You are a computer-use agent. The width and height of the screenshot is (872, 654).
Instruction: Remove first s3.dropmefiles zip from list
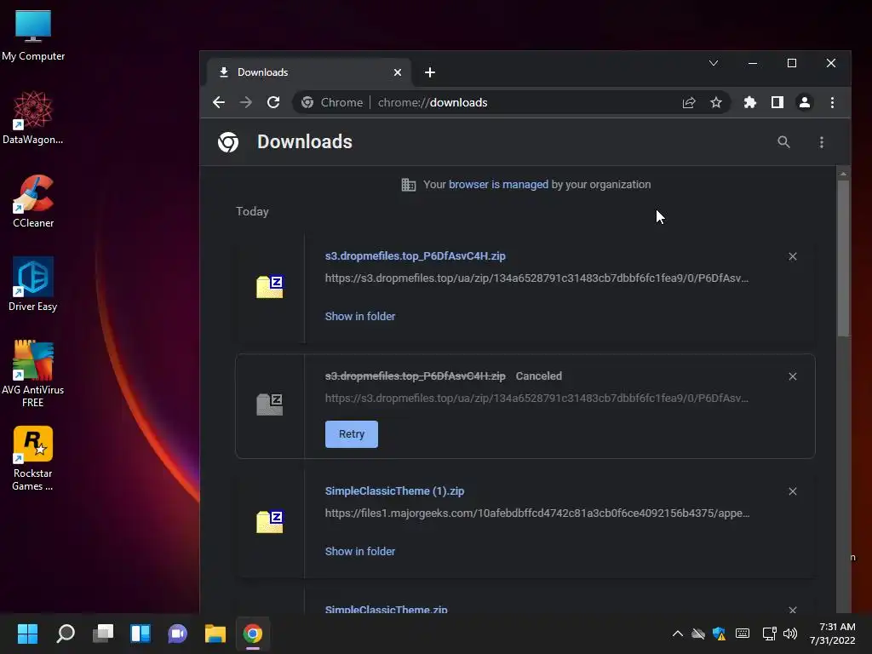(x=793, y=256)
